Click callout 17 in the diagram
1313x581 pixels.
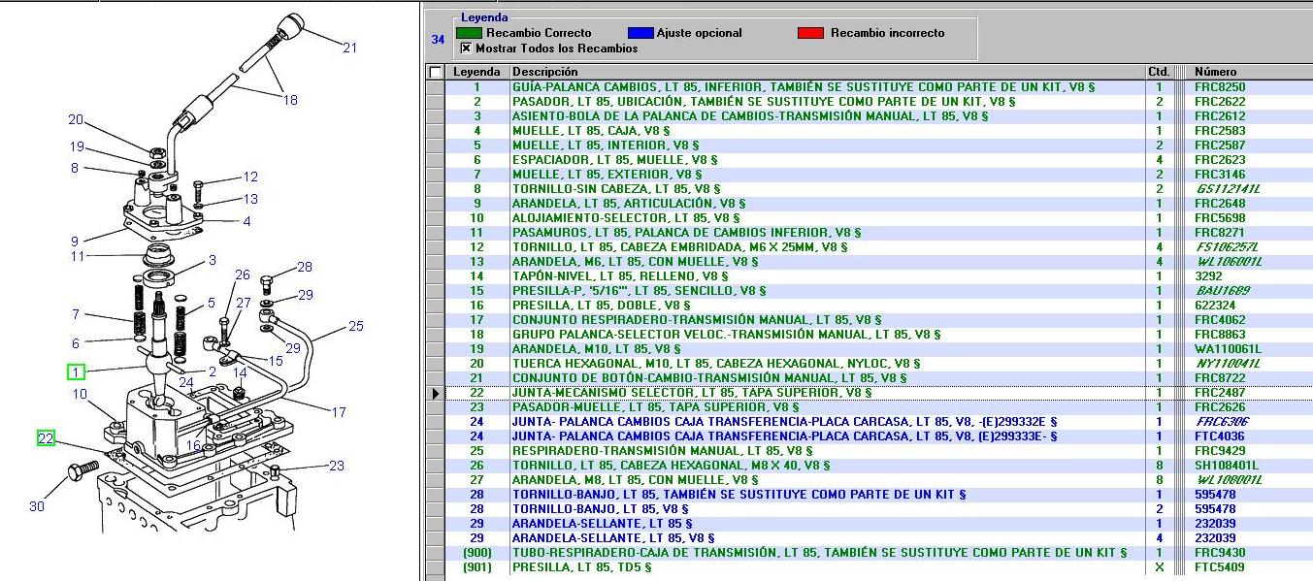click(x=339, y=412)
